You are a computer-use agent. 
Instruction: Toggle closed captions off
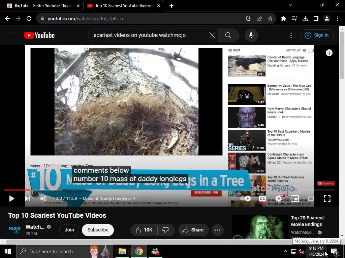(x=262, y=199)
